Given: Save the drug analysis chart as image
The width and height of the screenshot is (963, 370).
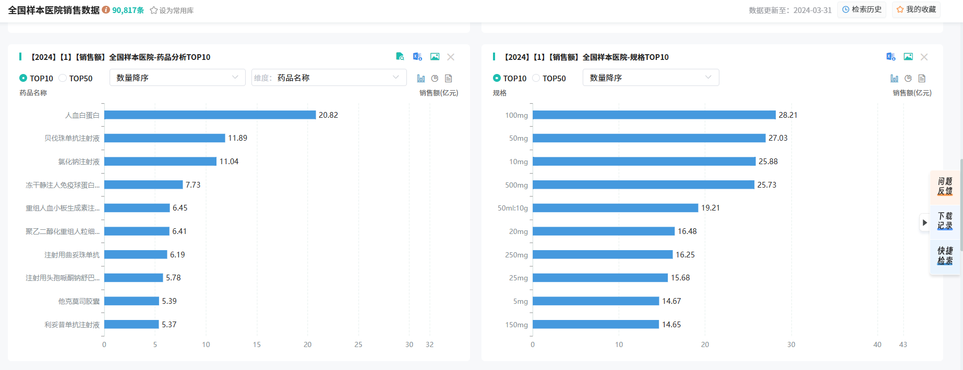Looking at the screenshot, I should point(435,57).
